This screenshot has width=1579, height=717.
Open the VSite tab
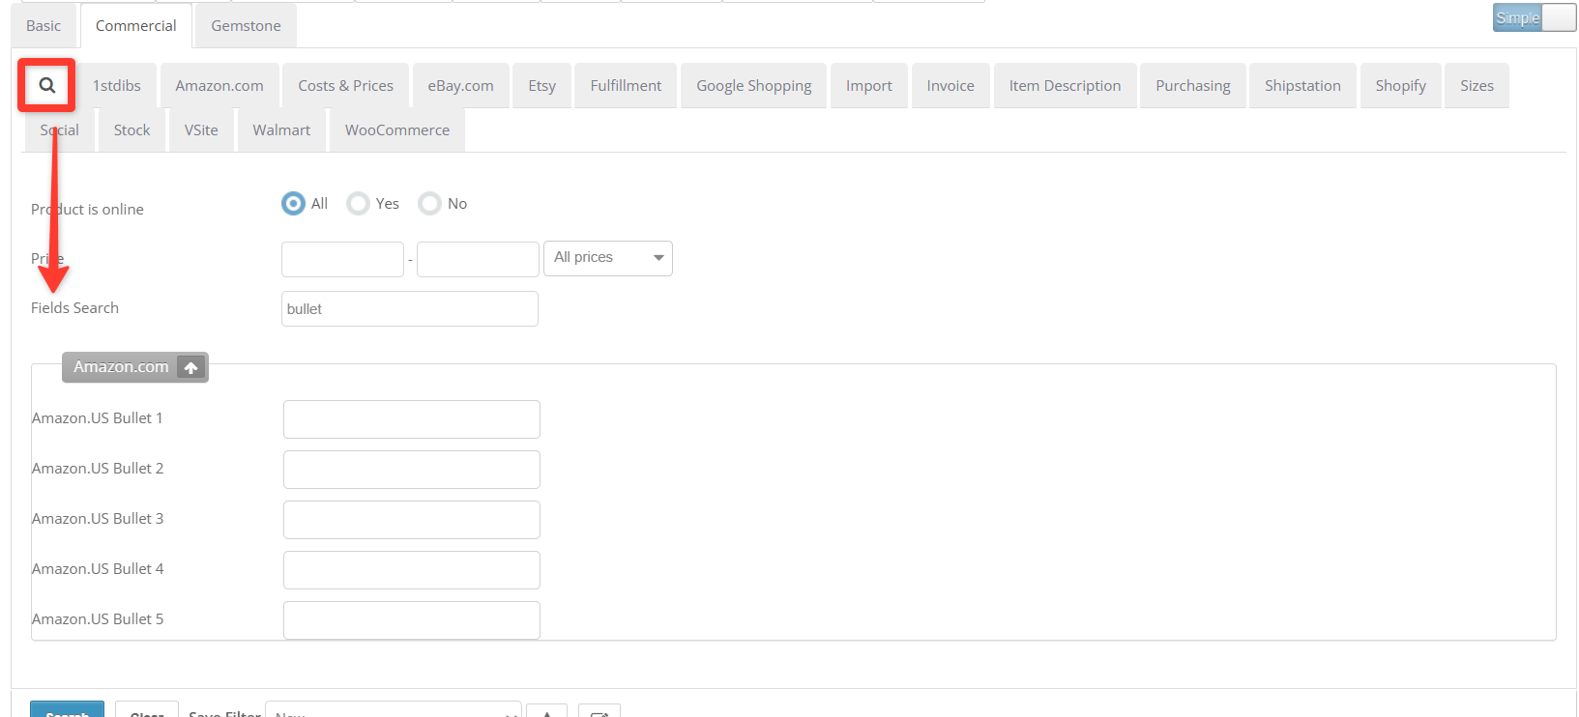pyautogui.click(x=201, y=130)
